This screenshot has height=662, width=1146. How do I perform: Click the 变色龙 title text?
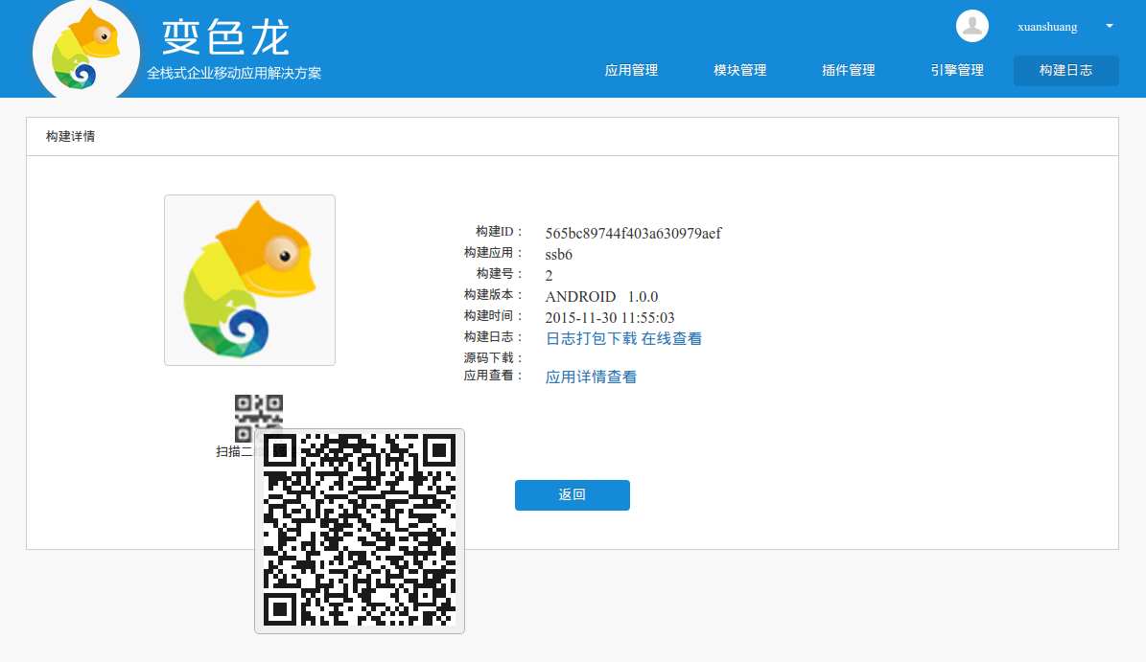tap(225, 37)
